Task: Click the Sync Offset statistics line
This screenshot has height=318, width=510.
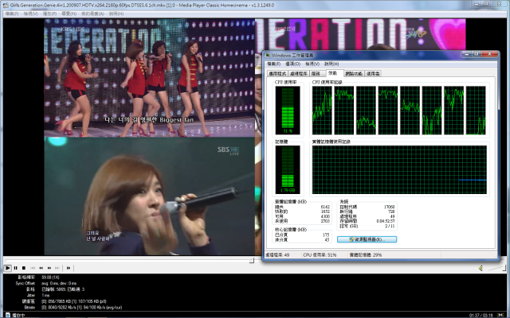Action: coord(45,283)
